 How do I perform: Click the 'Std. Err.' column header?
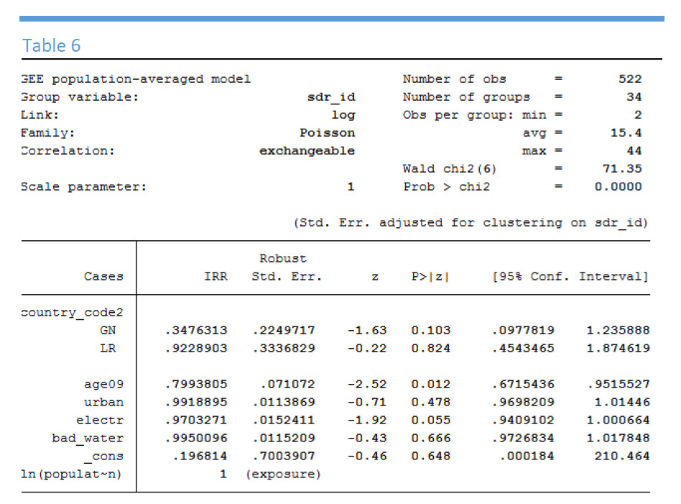287,277
